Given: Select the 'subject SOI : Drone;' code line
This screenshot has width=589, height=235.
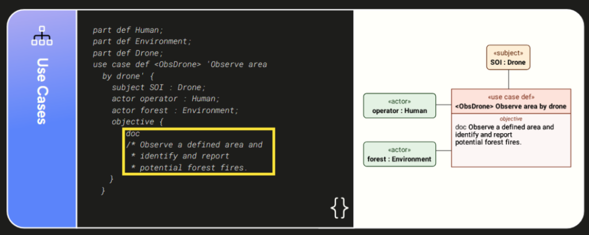Looking at the screenshot, I should pyautogui.click(x=158, y=87).
